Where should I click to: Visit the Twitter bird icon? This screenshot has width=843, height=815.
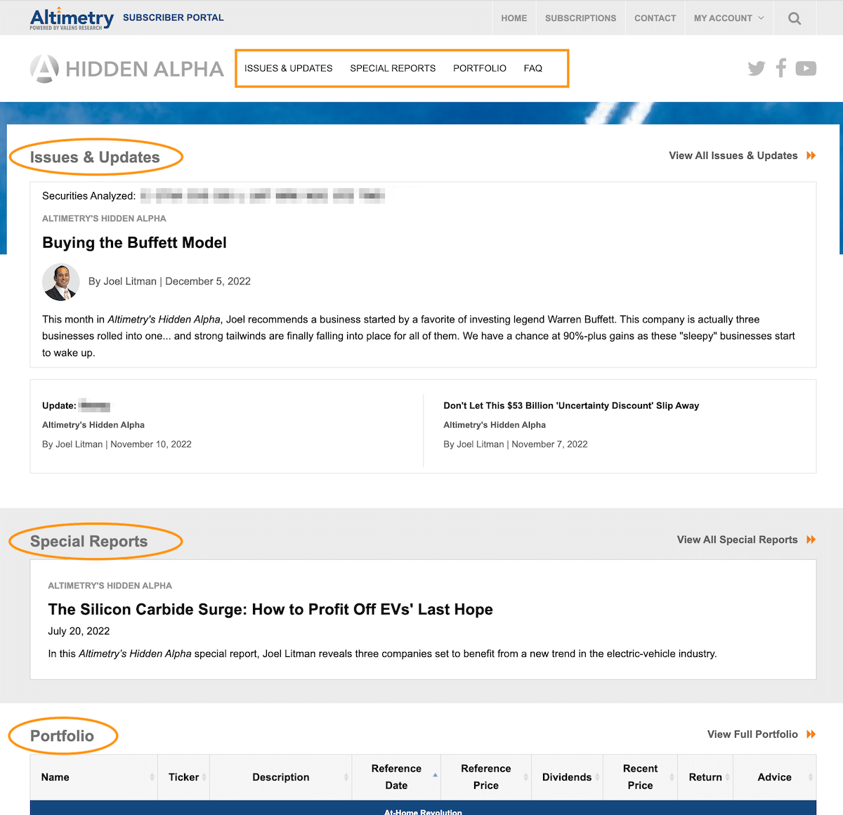(756, 68)
